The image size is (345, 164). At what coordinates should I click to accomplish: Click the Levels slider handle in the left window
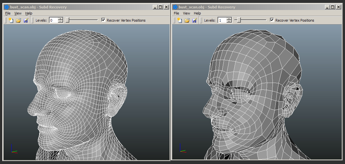pos(67,20)
